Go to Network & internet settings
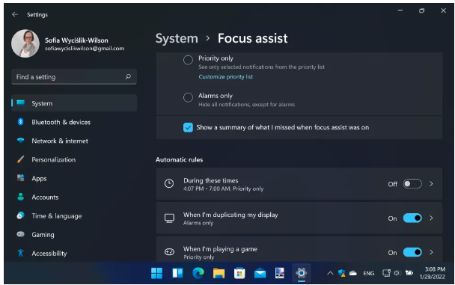Screen dimensions: 455x285 point(74,141)
